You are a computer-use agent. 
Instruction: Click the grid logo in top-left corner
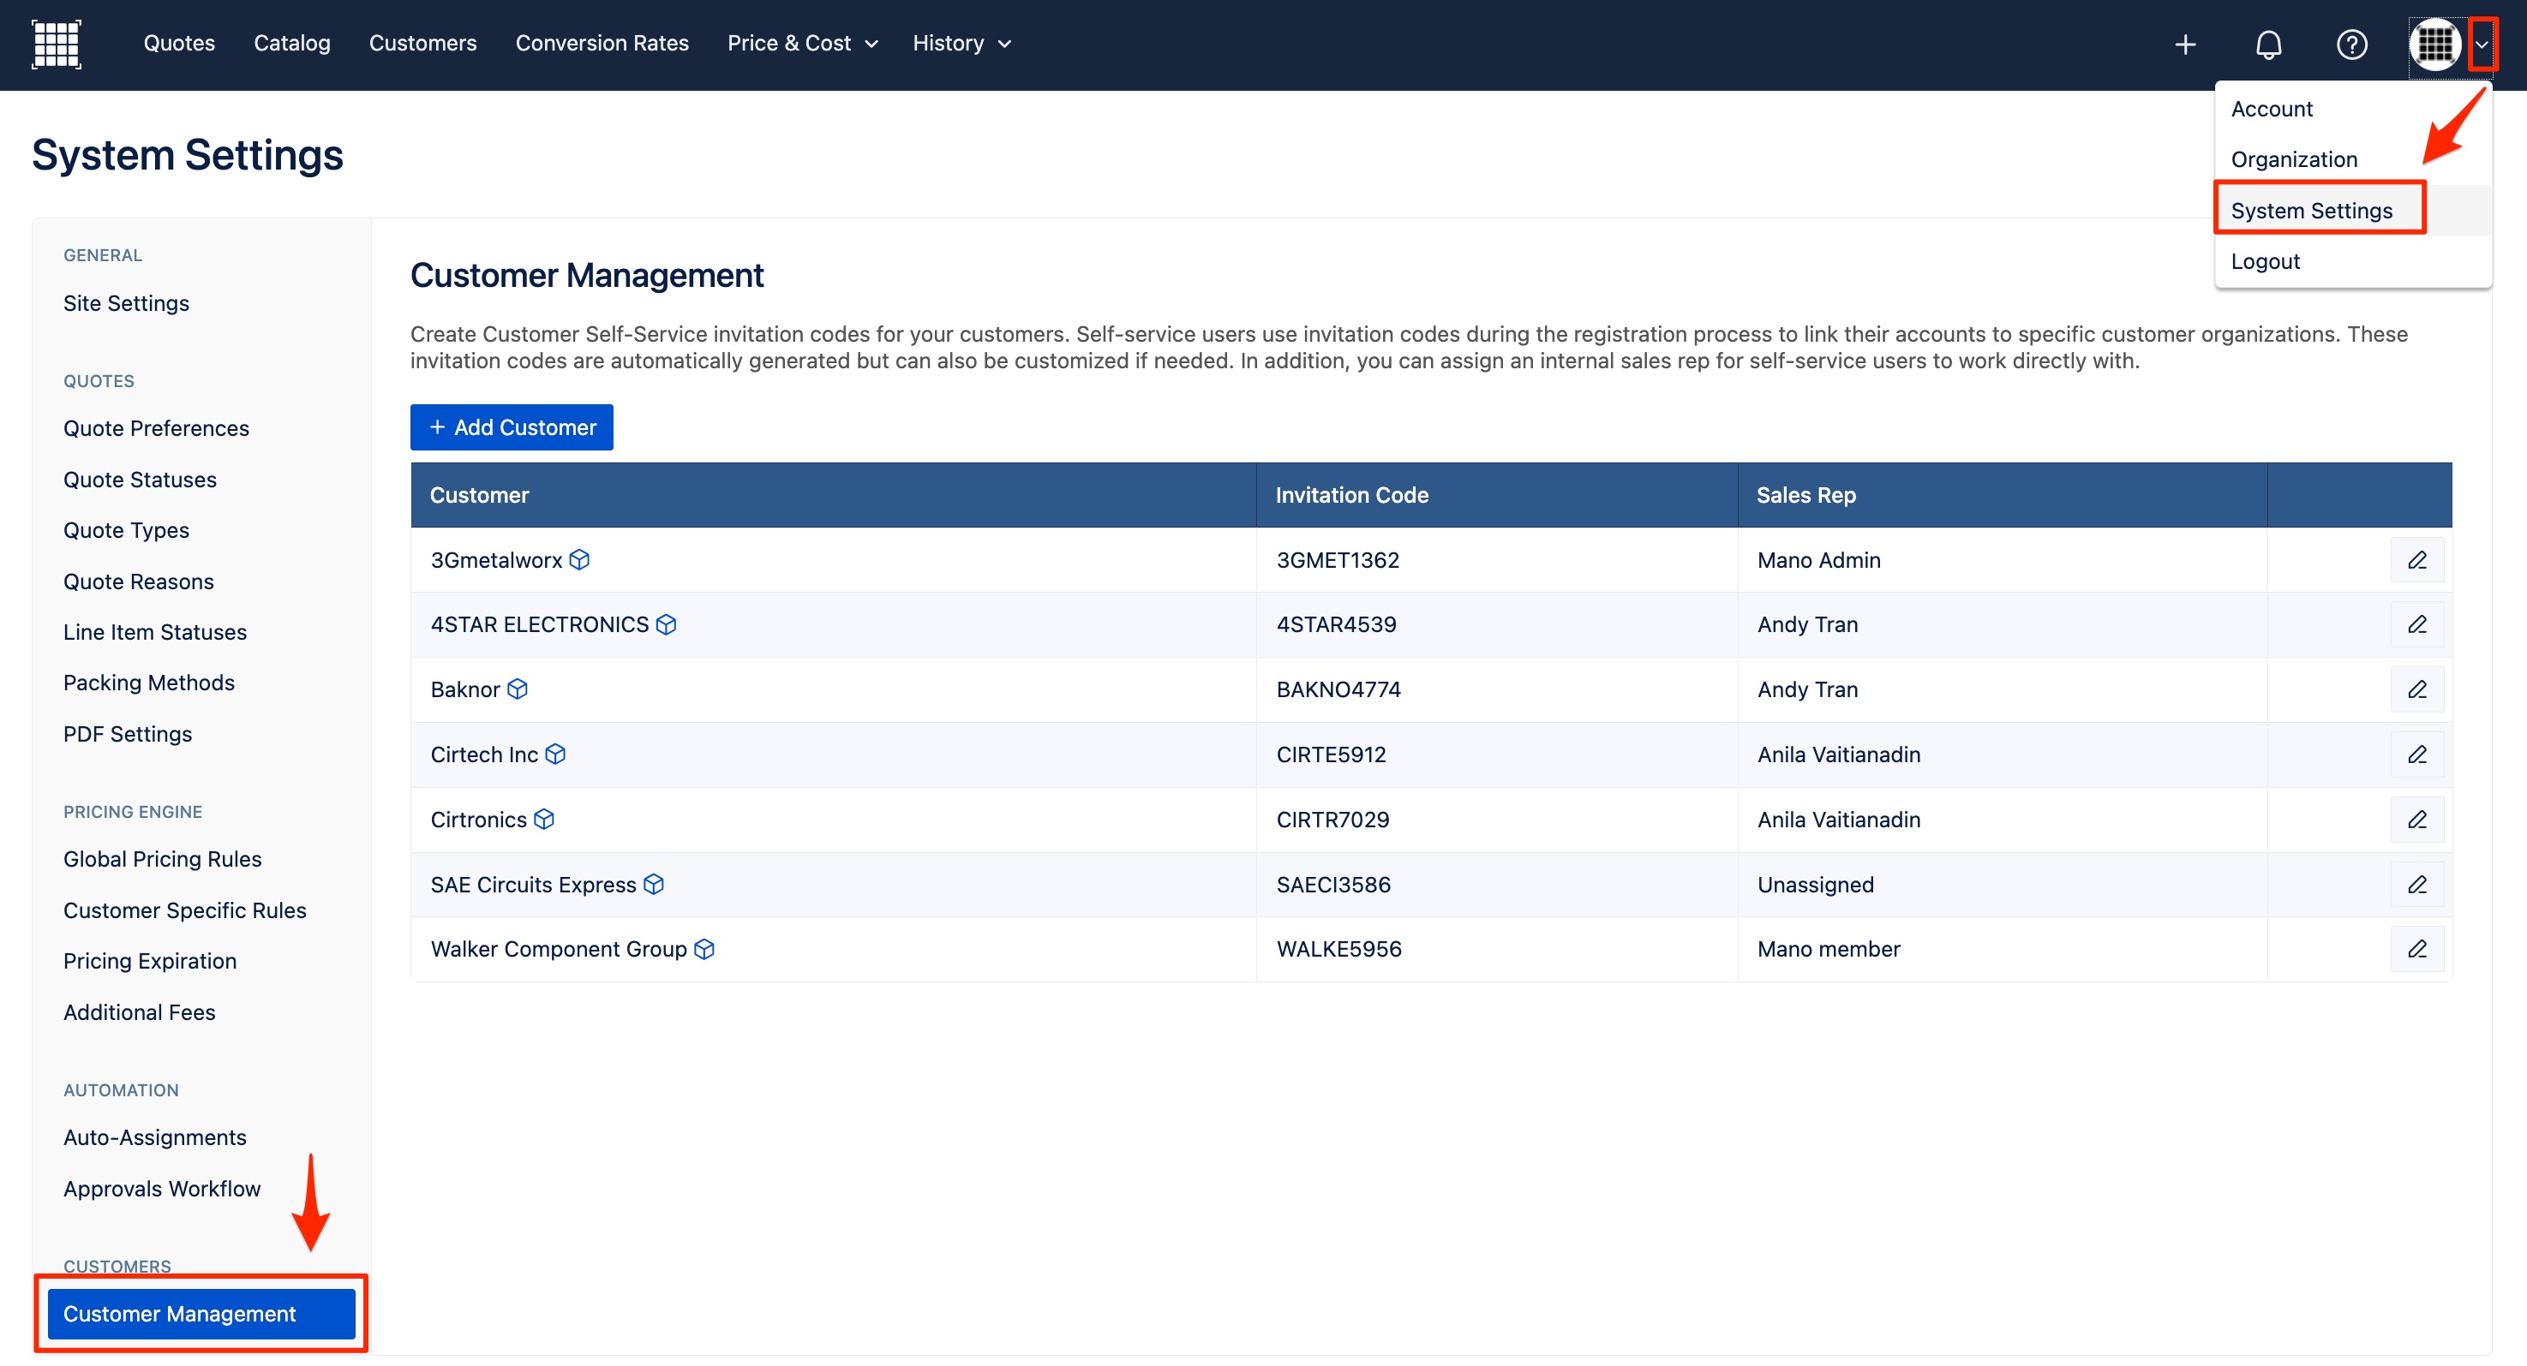click(x=56, y=45)
